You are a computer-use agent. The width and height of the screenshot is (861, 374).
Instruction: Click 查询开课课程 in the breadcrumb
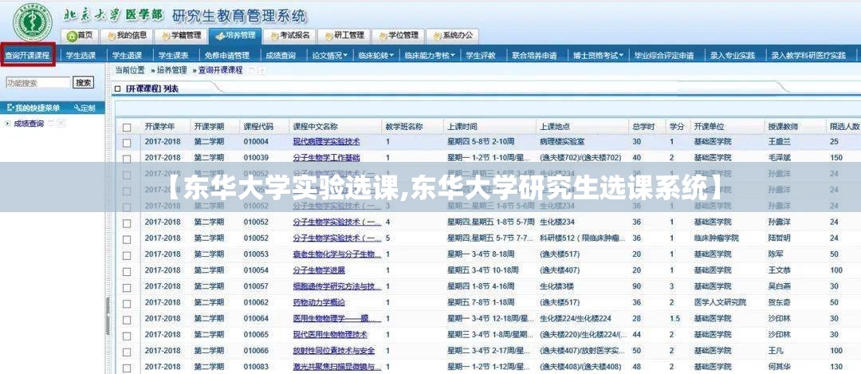coord(220,70)
